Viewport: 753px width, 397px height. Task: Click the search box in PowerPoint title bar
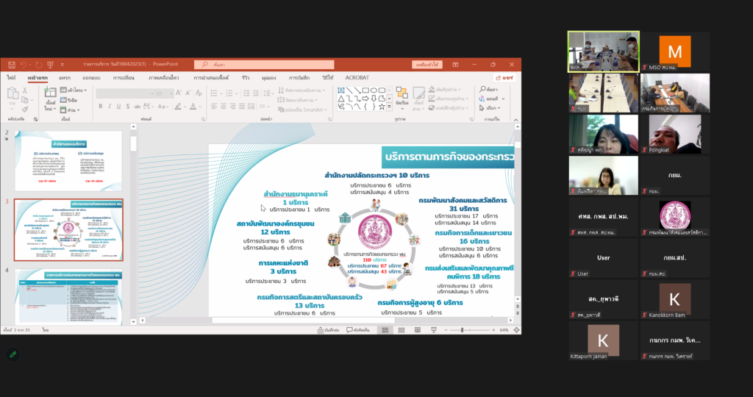[x=264, y=64]
